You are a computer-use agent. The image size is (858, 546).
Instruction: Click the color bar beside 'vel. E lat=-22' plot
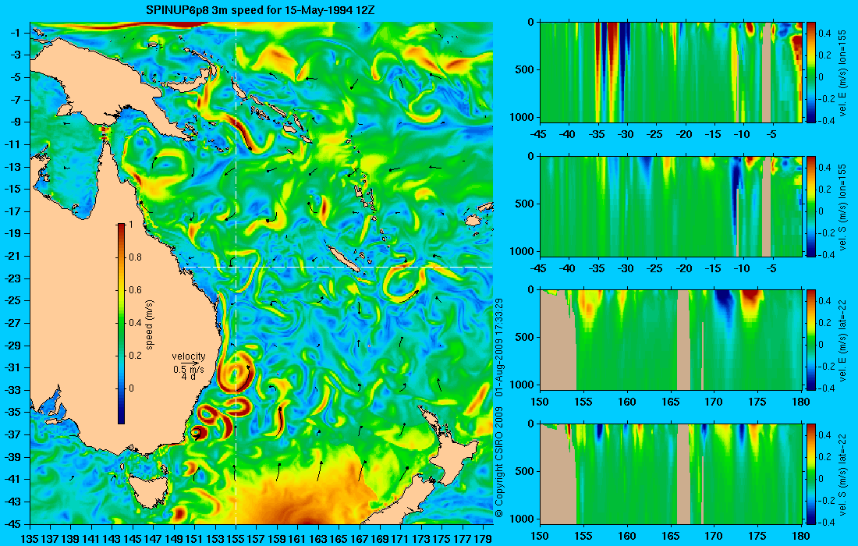tap(811, 340)
